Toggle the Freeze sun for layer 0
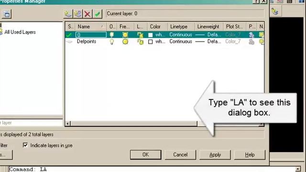The height and width of the screenshot is (172, 306). point(125,35)
